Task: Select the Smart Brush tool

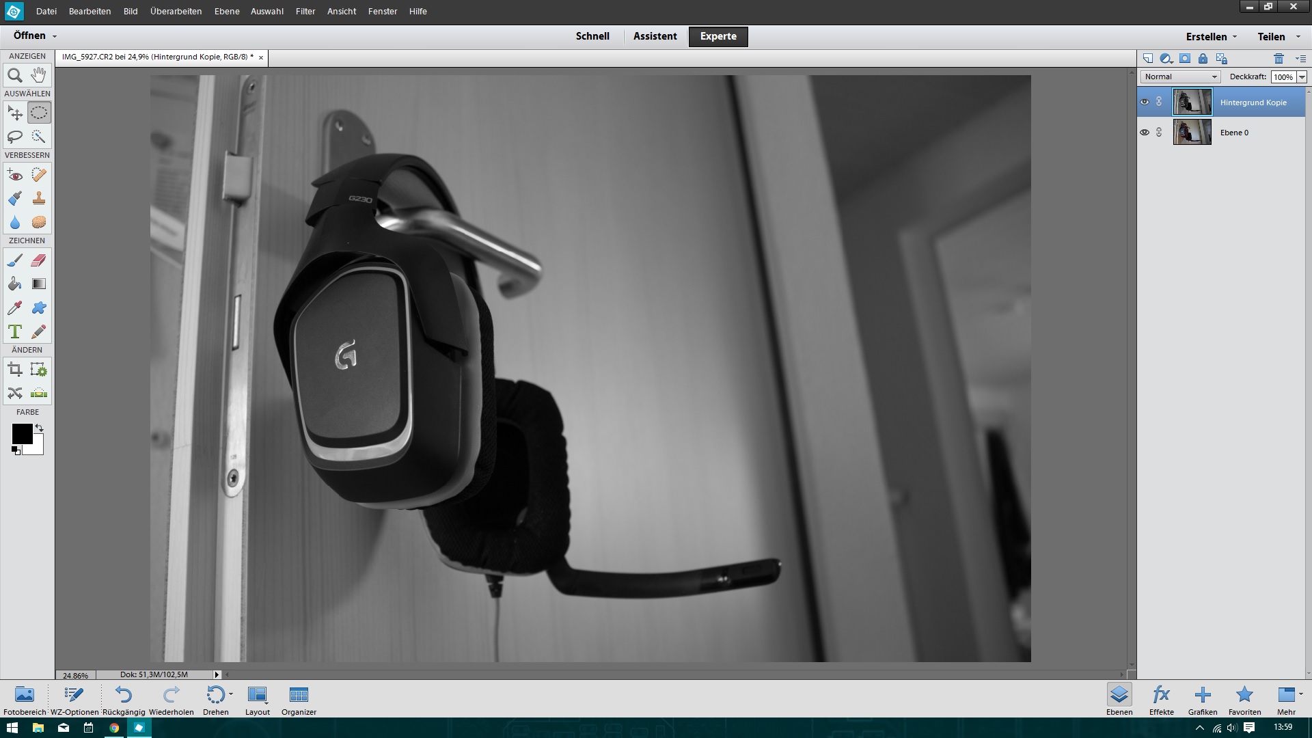Action: (15, 198)
